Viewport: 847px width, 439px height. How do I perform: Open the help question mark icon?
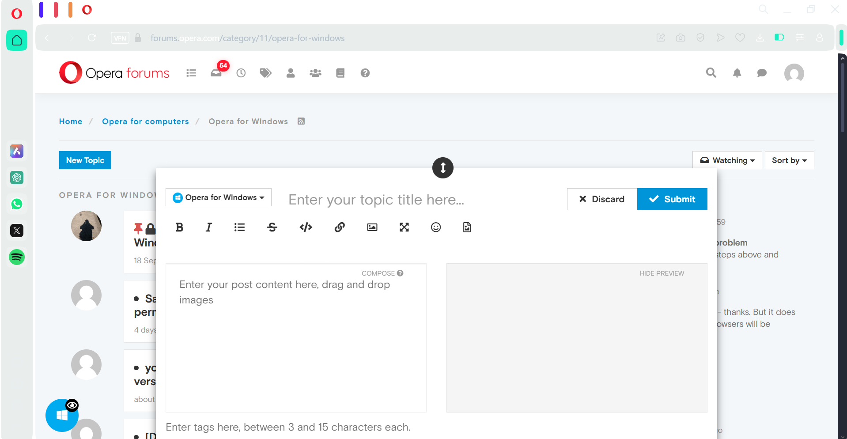click(365, 73)
